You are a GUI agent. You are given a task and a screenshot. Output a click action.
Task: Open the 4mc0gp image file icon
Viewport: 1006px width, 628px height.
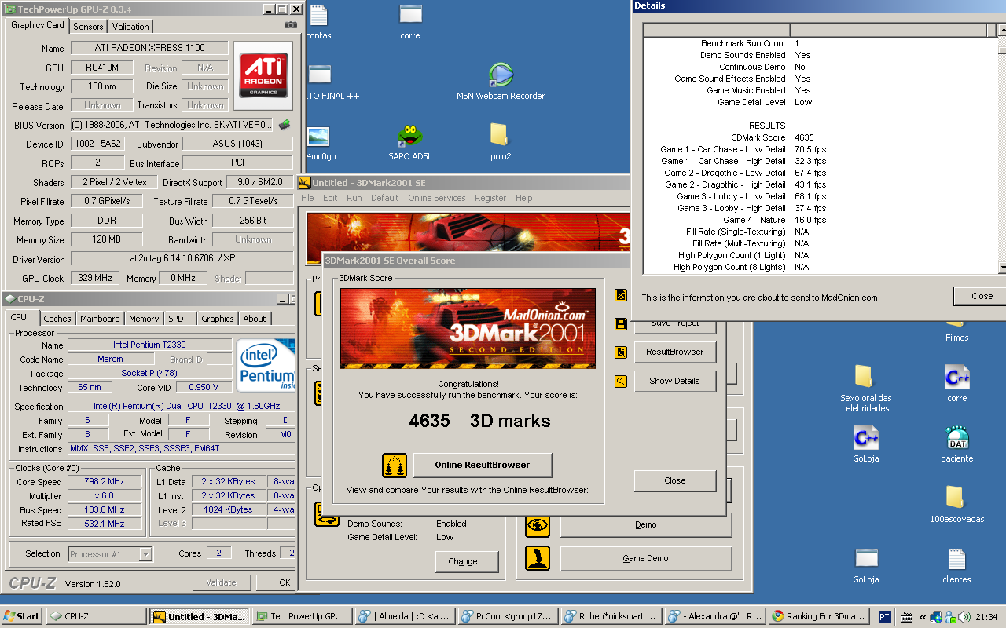(x=319, y=142)
